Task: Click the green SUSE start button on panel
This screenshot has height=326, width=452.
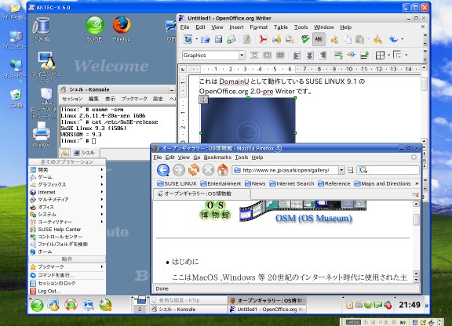Action: click(x=37, y=306)
